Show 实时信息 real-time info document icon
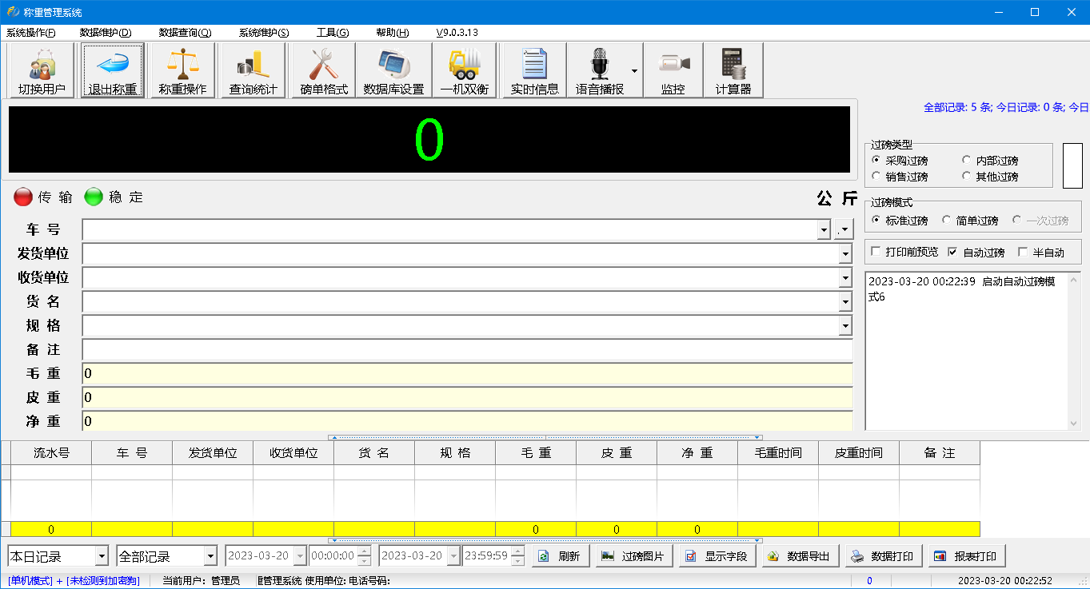The image size is (1090, 589). click(534, 70)
